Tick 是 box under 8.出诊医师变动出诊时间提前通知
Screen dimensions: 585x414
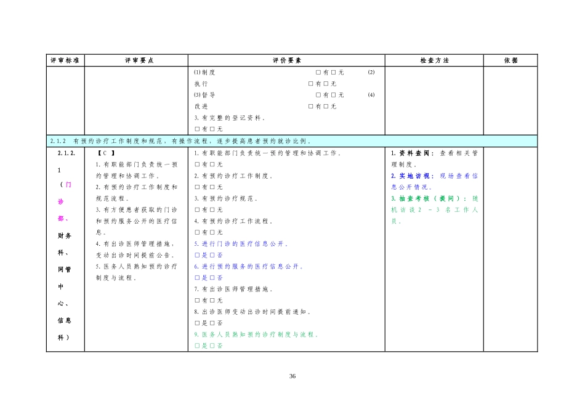(x=198, y=323)
